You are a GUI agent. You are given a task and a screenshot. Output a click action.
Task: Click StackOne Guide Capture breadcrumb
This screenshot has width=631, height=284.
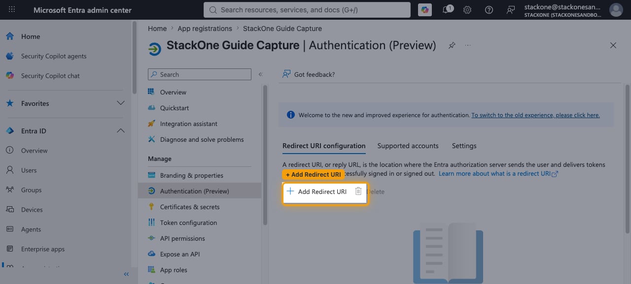pyautogui.click(x=282, y=29)
